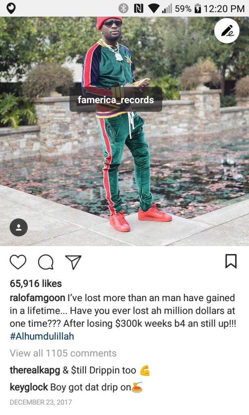Open comments with speech bubble icon
The height and width of the screenshot is (415, 249).
(x=46, y=262)
